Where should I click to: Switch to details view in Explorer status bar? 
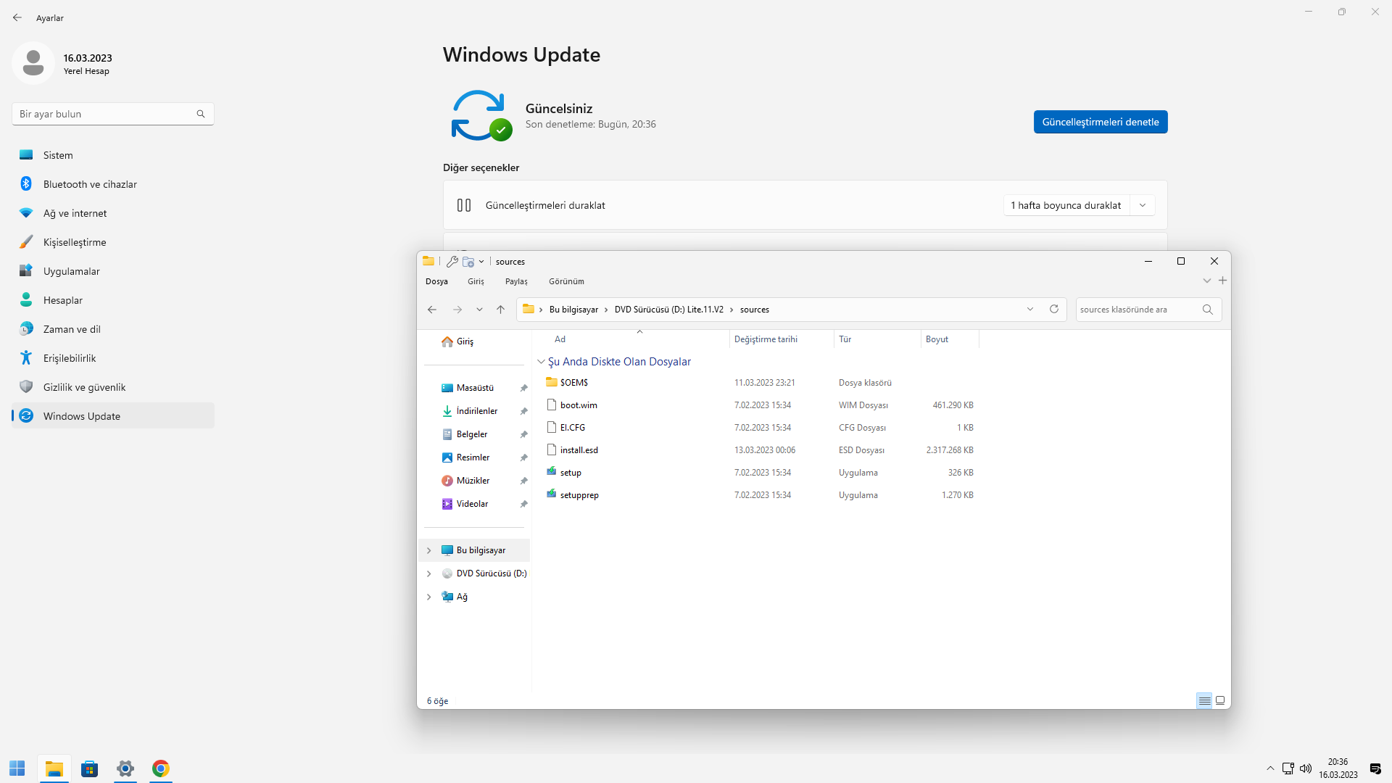[x=1204, y=700]
